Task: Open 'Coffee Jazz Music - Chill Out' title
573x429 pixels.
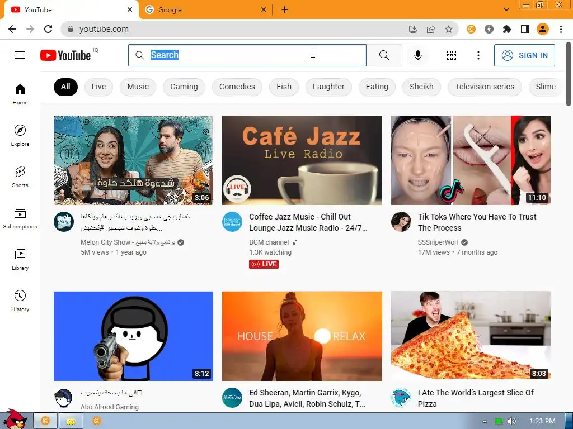Action: pos(308,222)
